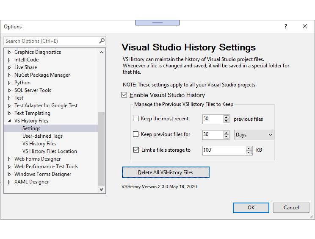Expand the Test node arrow
Viewport: 315px width, 239px height.
9,98
